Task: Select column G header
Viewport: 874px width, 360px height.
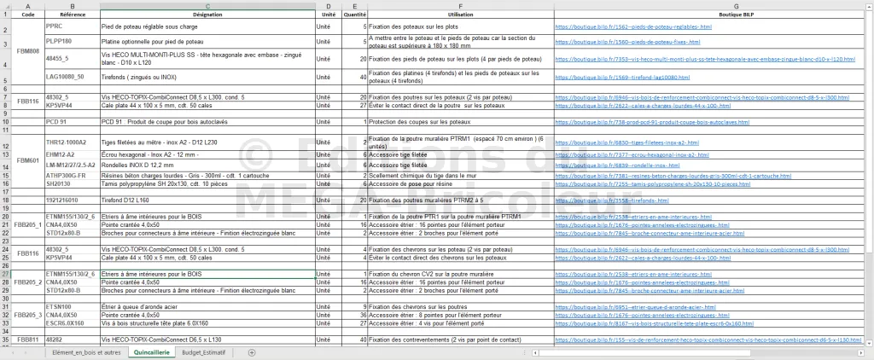Action: click(x=712, y=6)
